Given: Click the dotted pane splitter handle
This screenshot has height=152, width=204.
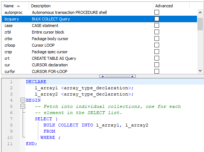Looking at the screenshot, I should click(118, 76).
